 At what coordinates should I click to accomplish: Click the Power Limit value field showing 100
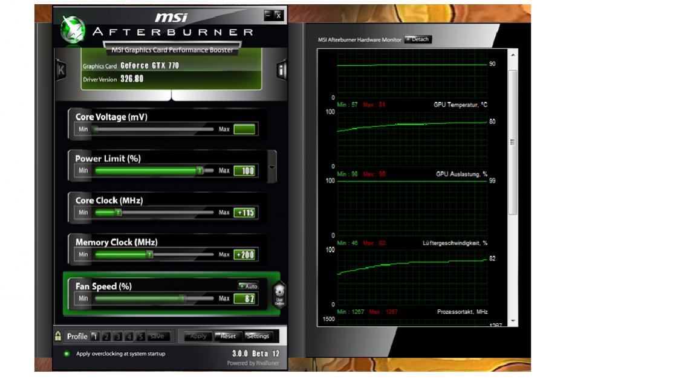[x=244, y=171]
